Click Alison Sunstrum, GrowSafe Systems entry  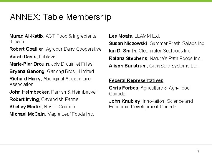point(153,66)
